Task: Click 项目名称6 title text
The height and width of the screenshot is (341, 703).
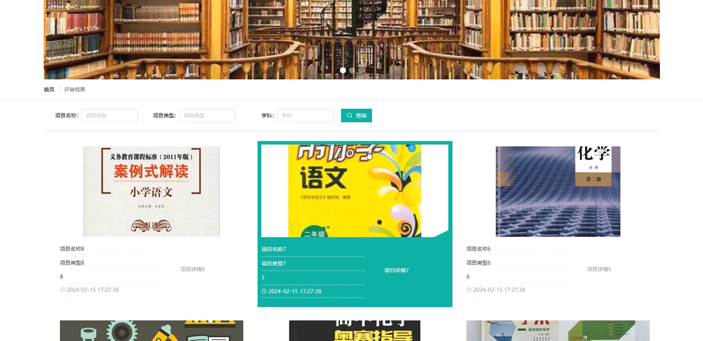Action: pyautogui.click(x=478, y=249)
